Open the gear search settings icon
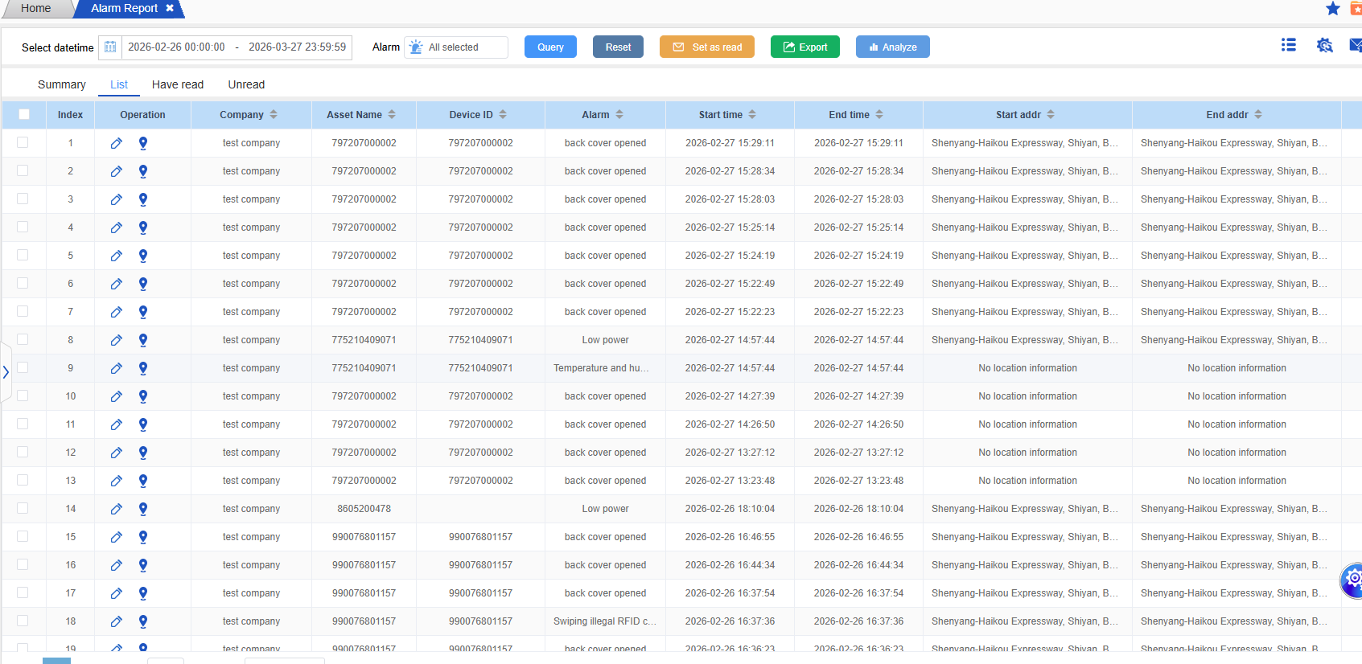 pos(1324,46)
